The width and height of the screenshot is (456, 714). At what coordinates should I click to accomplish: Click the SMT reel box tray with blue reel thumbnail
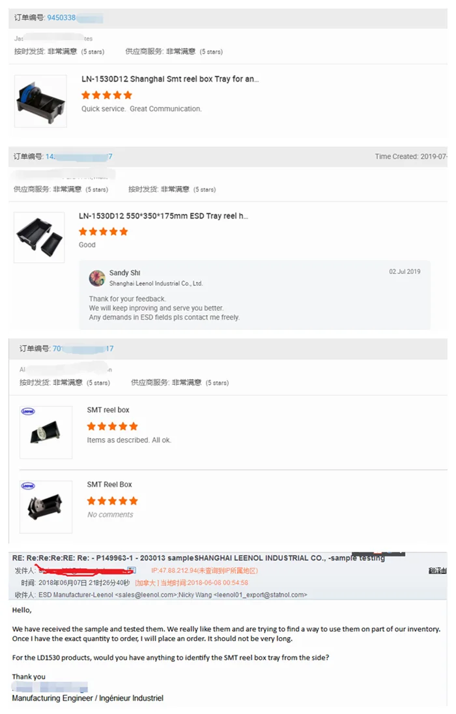click(40, 101)
